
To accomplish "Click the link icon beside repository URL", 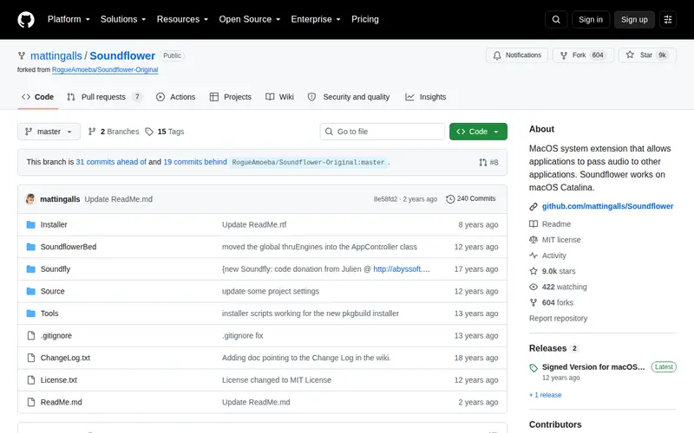I will [x=534, y=206].
